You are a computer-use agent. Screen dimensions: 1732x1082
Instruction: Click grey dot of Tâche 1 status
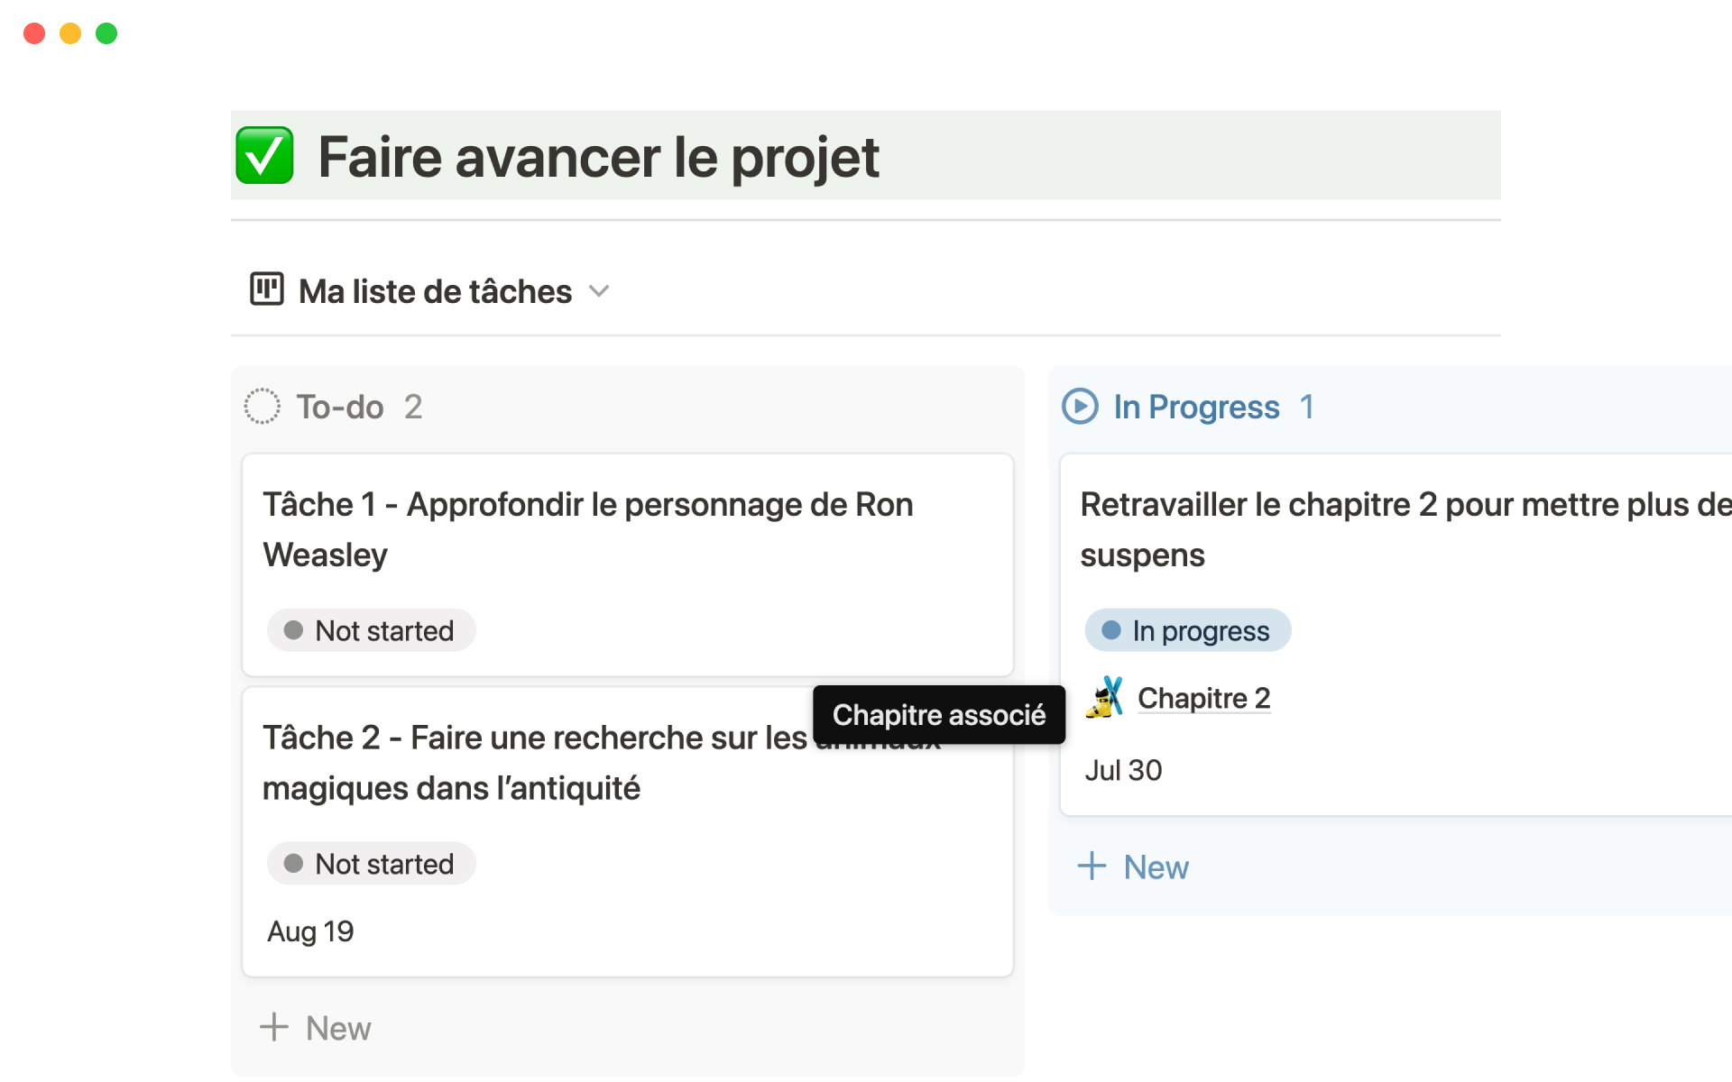pyautogui.click(x=293, y=630)
